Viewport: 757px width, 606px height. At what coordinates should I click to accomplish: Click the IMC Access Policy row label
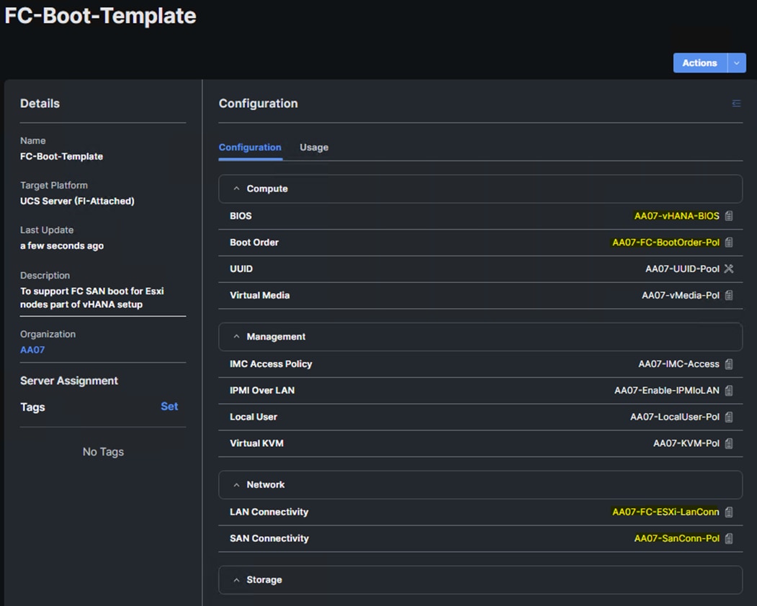pos(271,363)
